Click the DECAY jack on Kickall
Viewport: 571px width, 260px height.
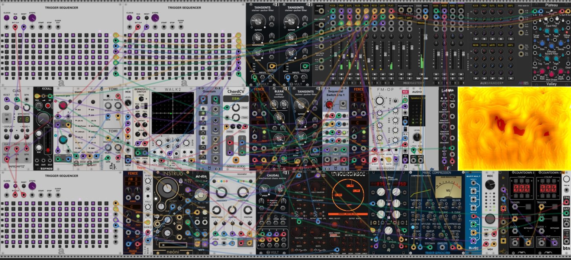click(50, 160)
